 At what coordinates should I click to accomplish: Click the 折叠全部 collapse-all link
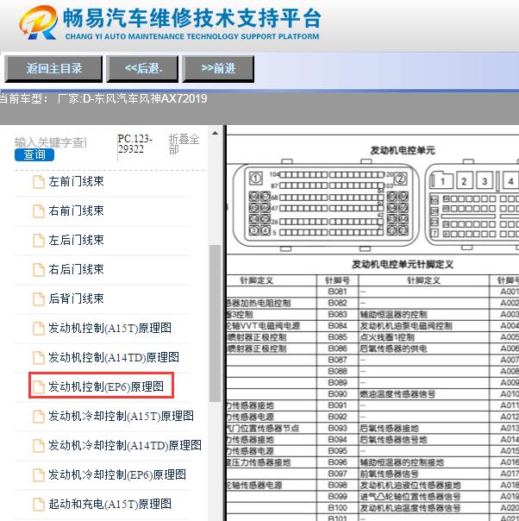[184, 144]
